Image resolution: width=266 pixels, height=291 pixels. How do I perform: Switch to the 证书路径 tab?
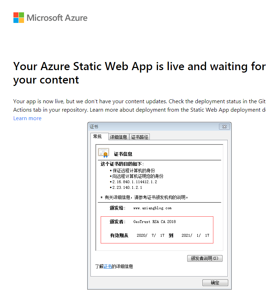[x=140, y=137]
